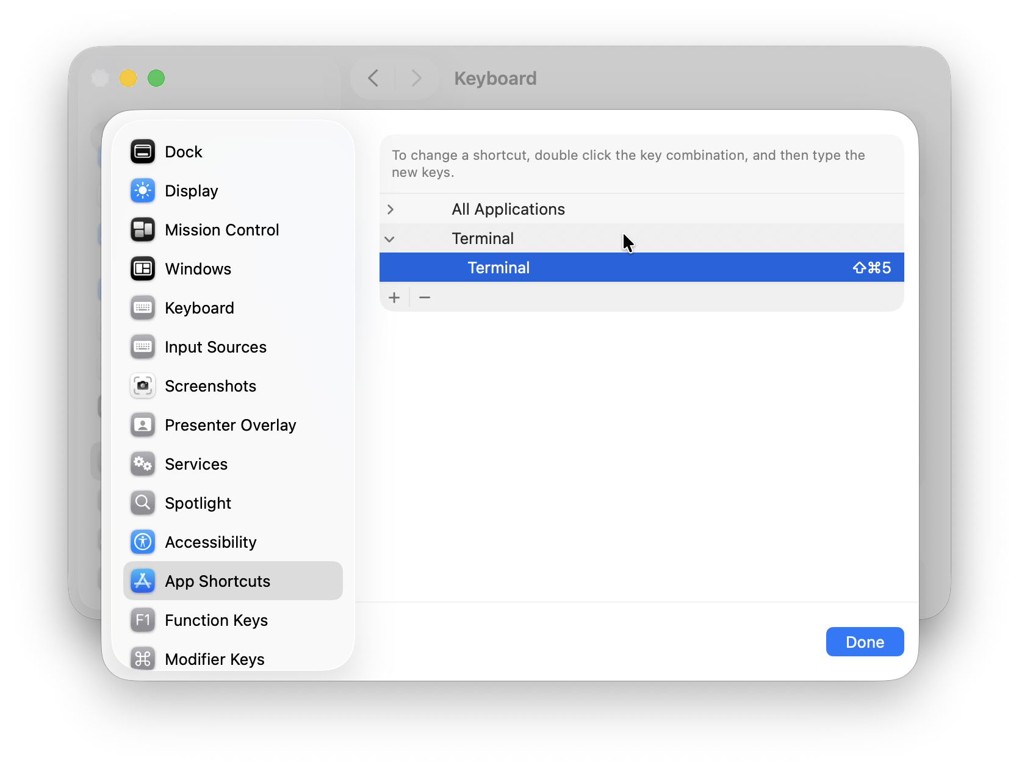Click the Spotlight magnifier icon
The height and width of the screenshot is (771, 1019).
point(143,503)
